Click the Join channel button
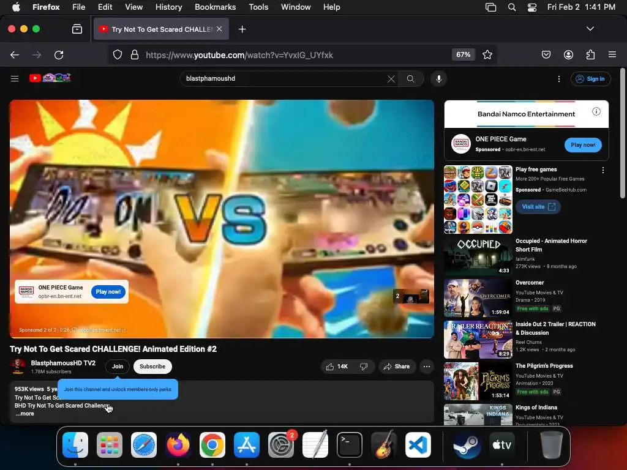The image size is (627, 470). [118, 367]
